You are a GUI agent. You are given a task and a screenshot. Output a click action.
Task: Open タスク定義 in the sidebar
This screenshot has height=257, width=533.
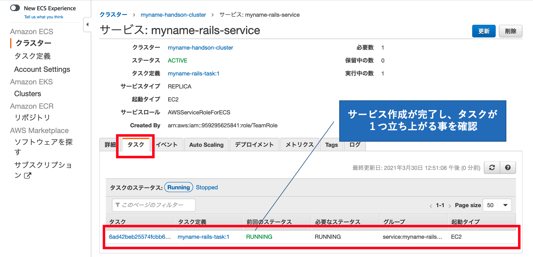click(x=32, y=56)
